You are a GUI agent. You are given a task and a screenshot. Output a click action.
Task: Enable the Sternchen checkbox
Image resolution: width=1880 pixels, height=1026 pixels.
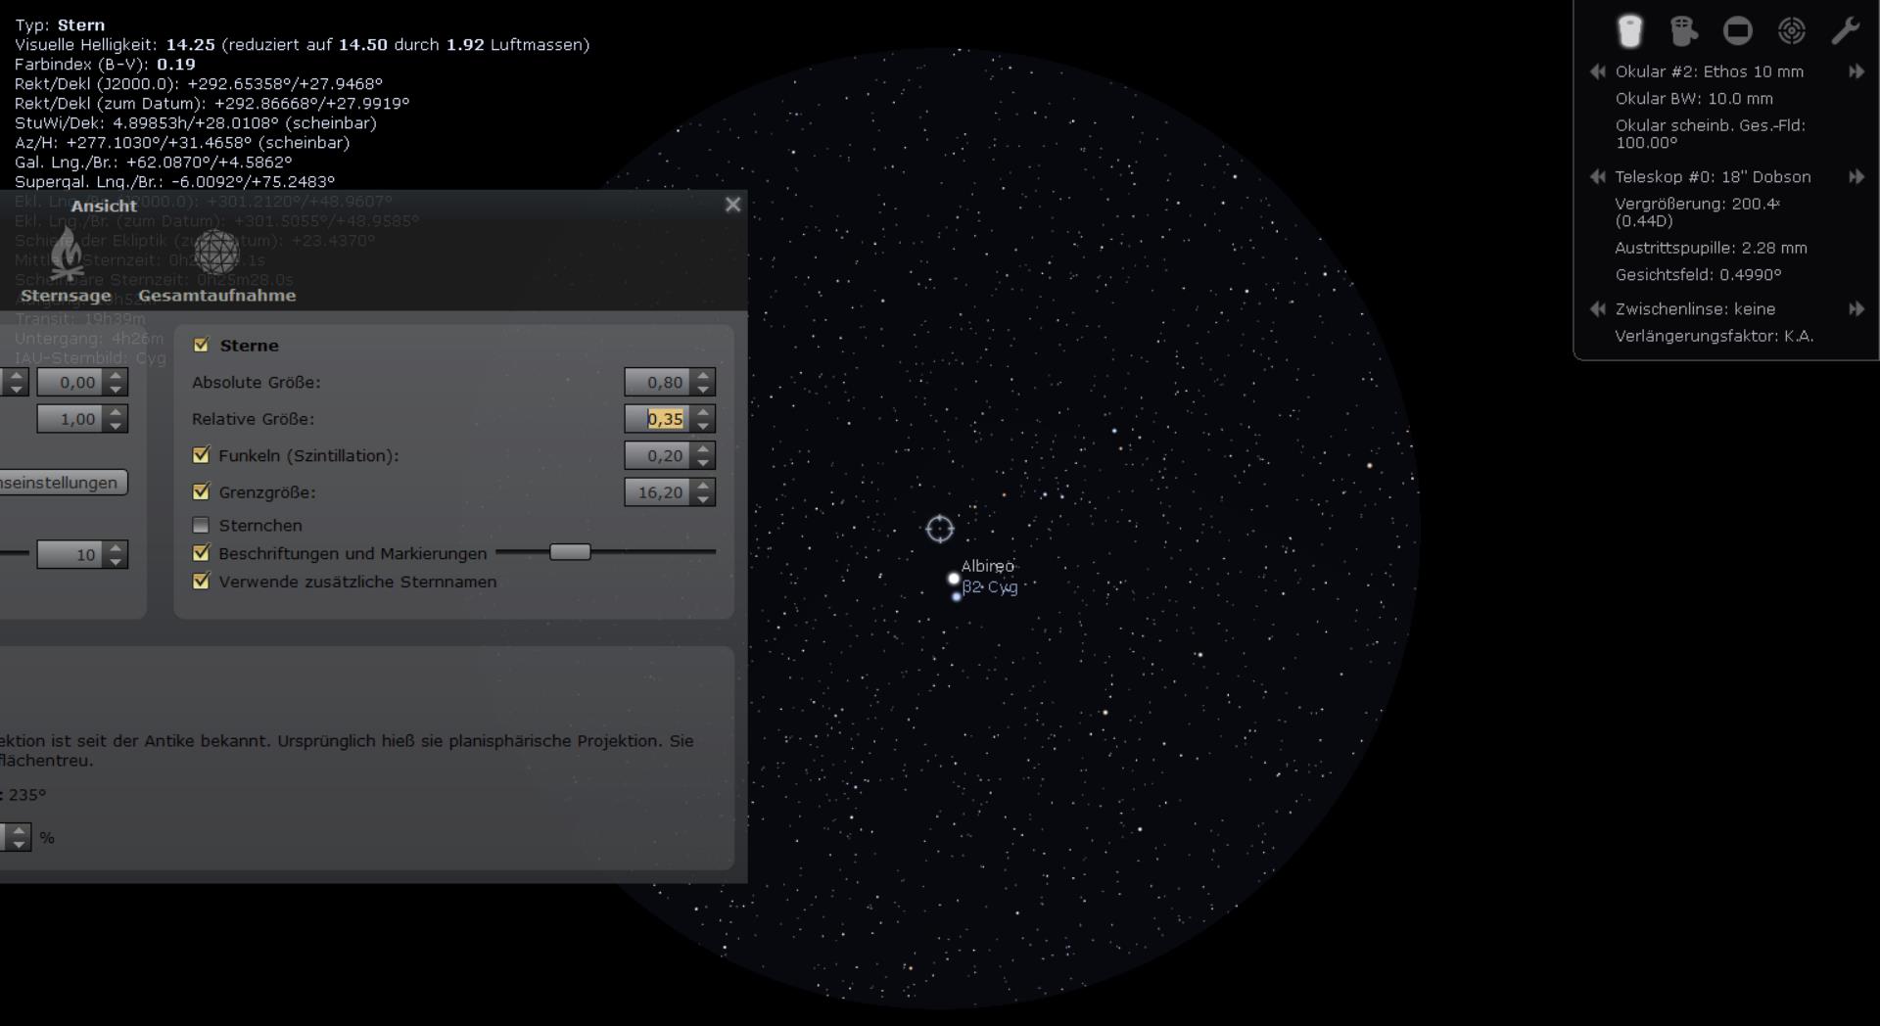[202, 526]
